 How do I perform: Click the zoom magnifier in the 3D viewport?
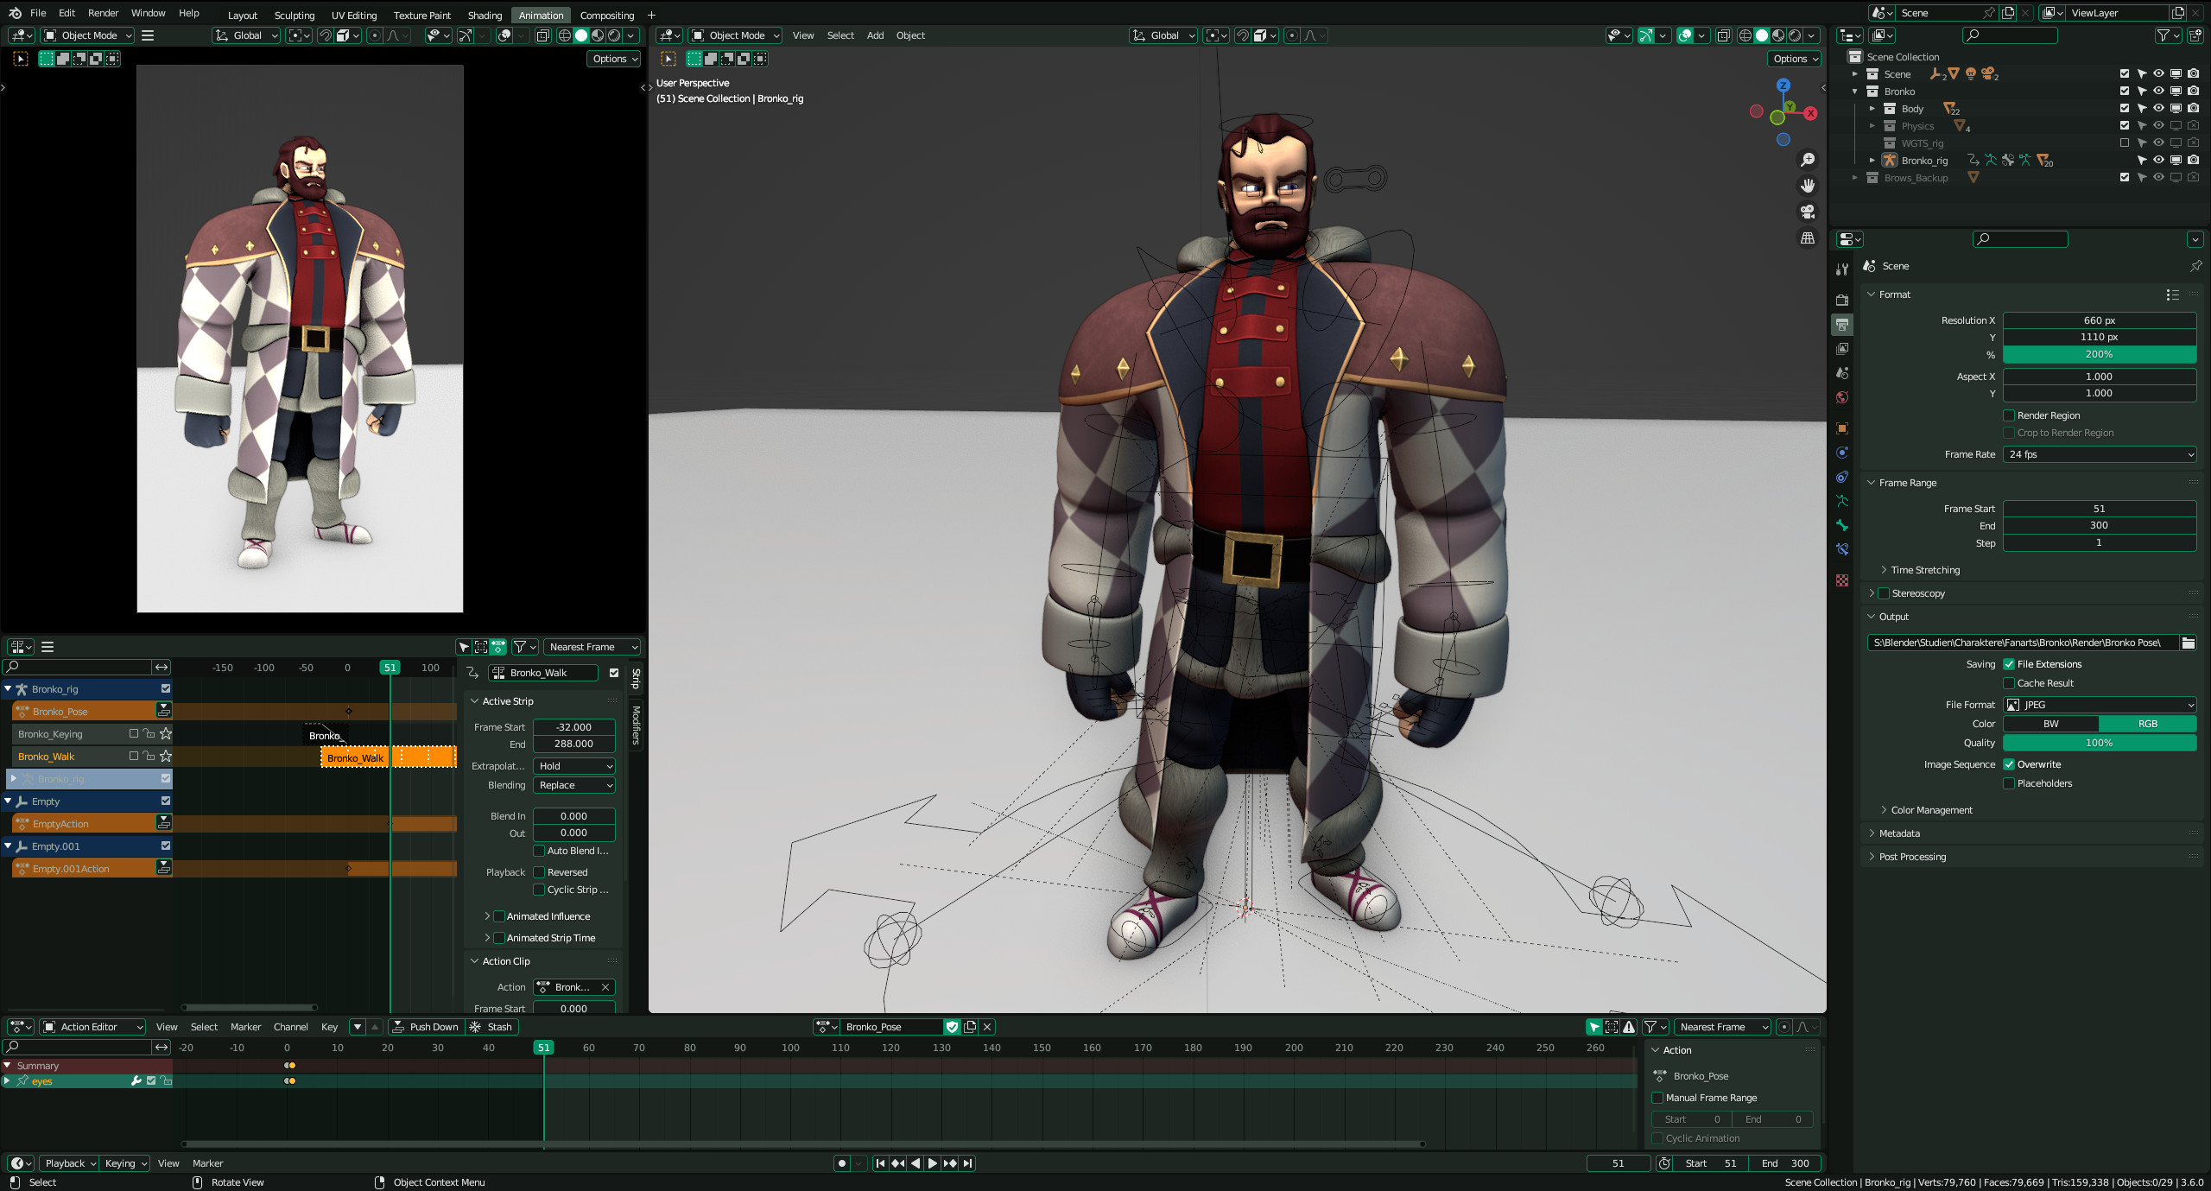[1807, 160]
